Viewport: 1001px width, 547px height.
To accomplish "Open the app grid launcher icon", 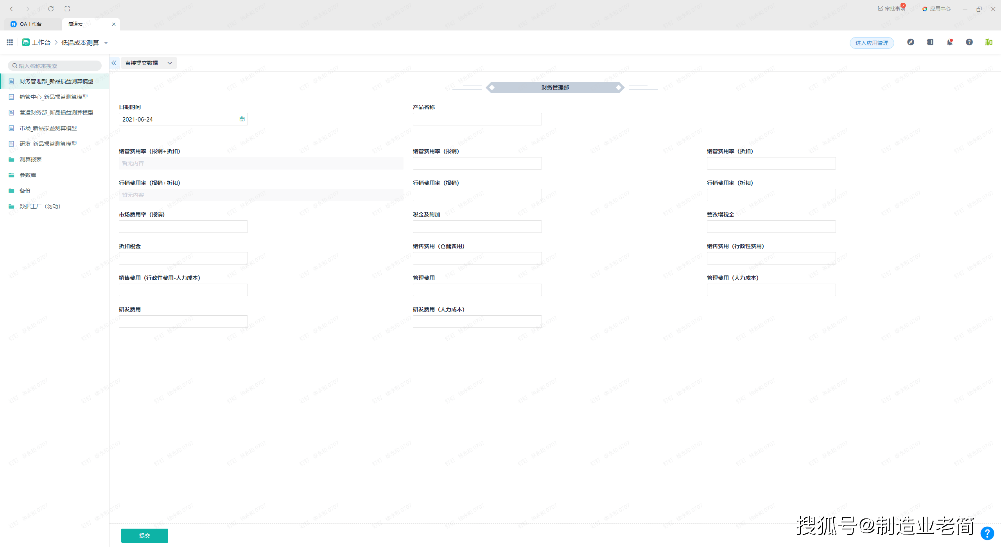I will point(10,42).
